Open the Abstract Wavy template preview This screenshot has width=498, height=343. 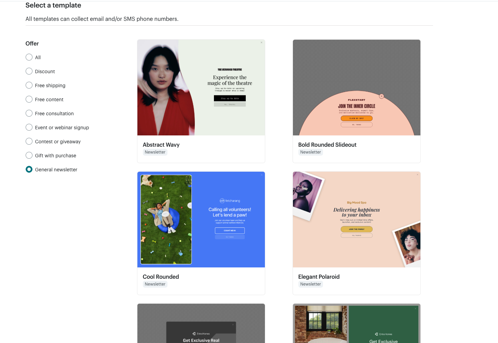201,88
